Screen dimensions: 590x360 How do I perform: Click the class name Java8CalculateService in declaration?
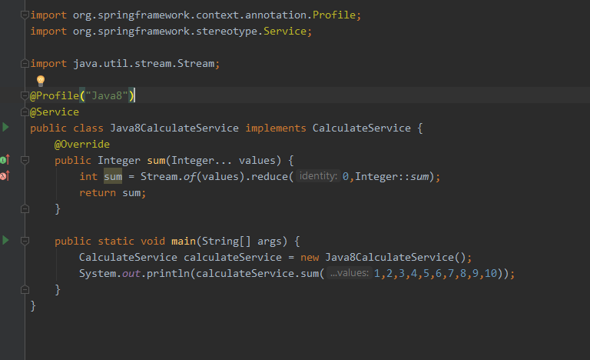click(174, 128)
